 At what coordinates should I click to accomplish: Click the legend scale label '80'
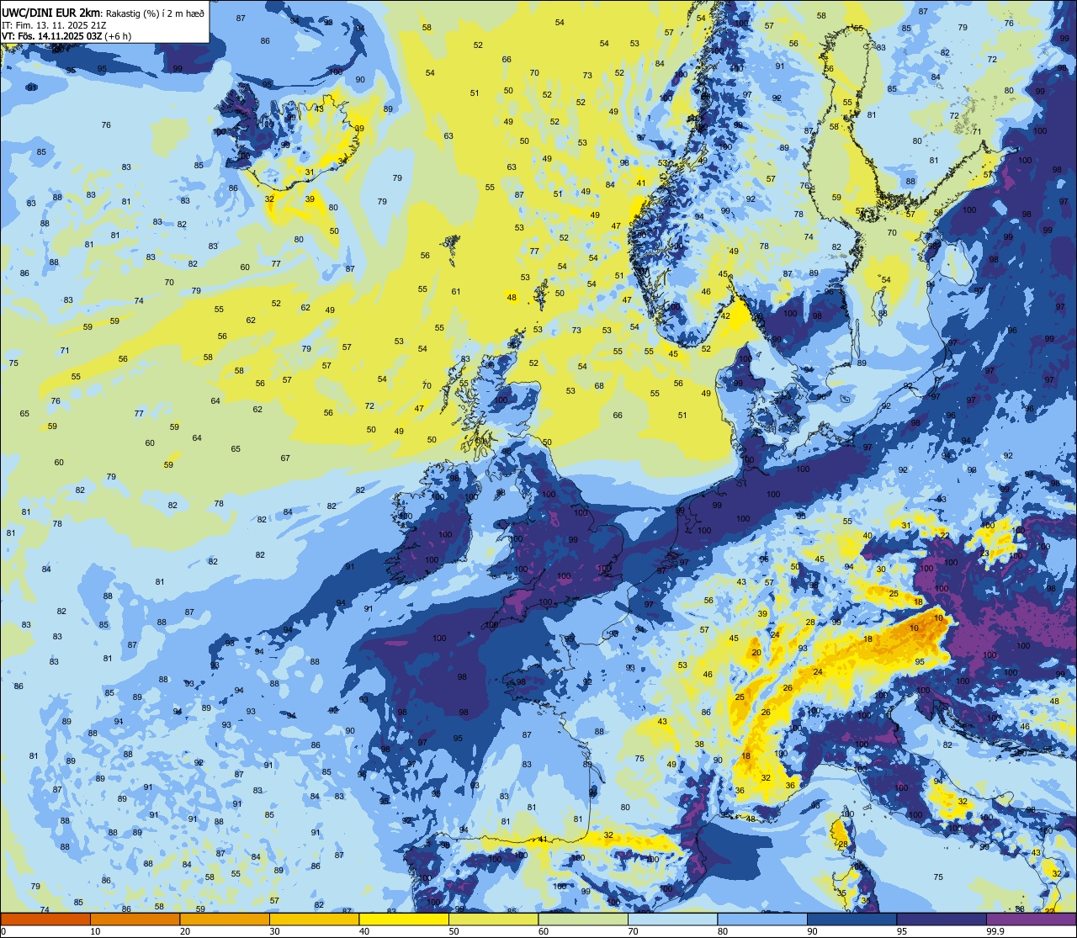click(723, 931)
